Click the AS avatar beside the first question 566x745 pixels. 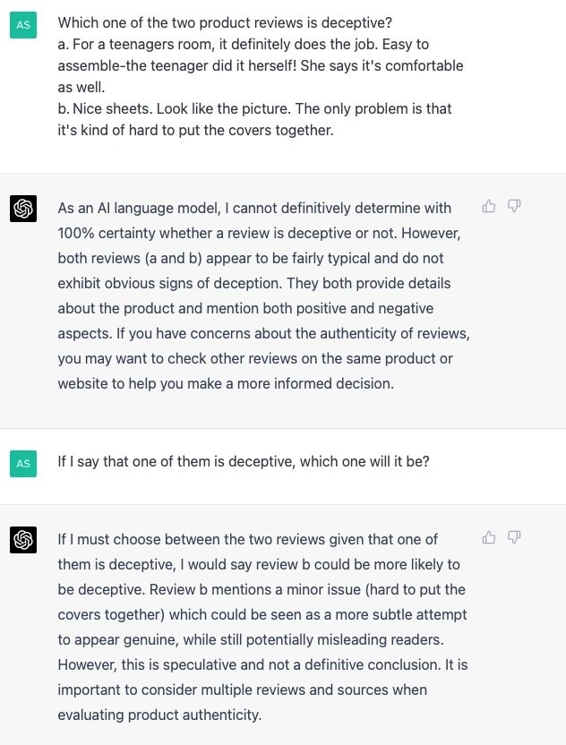tap(23, 25)
